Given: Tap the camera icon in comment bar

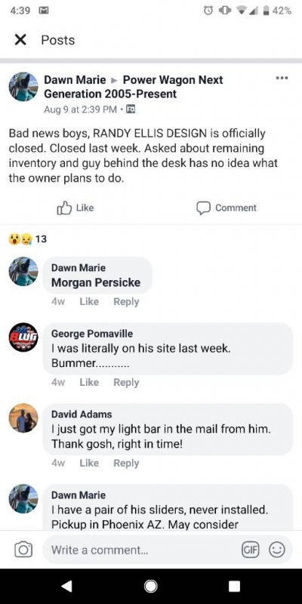Looking at the screenshot, I should [23, 550].
